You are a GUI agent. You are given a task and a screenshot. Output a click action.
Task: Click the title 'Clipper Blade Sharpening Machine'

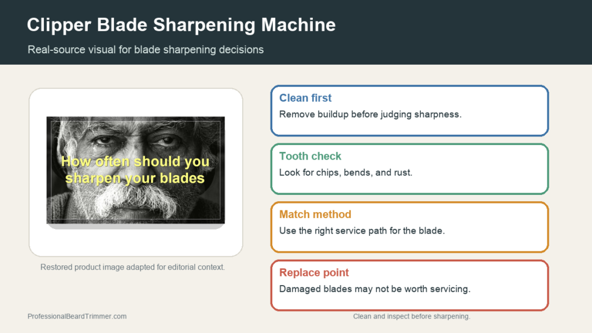181,25
